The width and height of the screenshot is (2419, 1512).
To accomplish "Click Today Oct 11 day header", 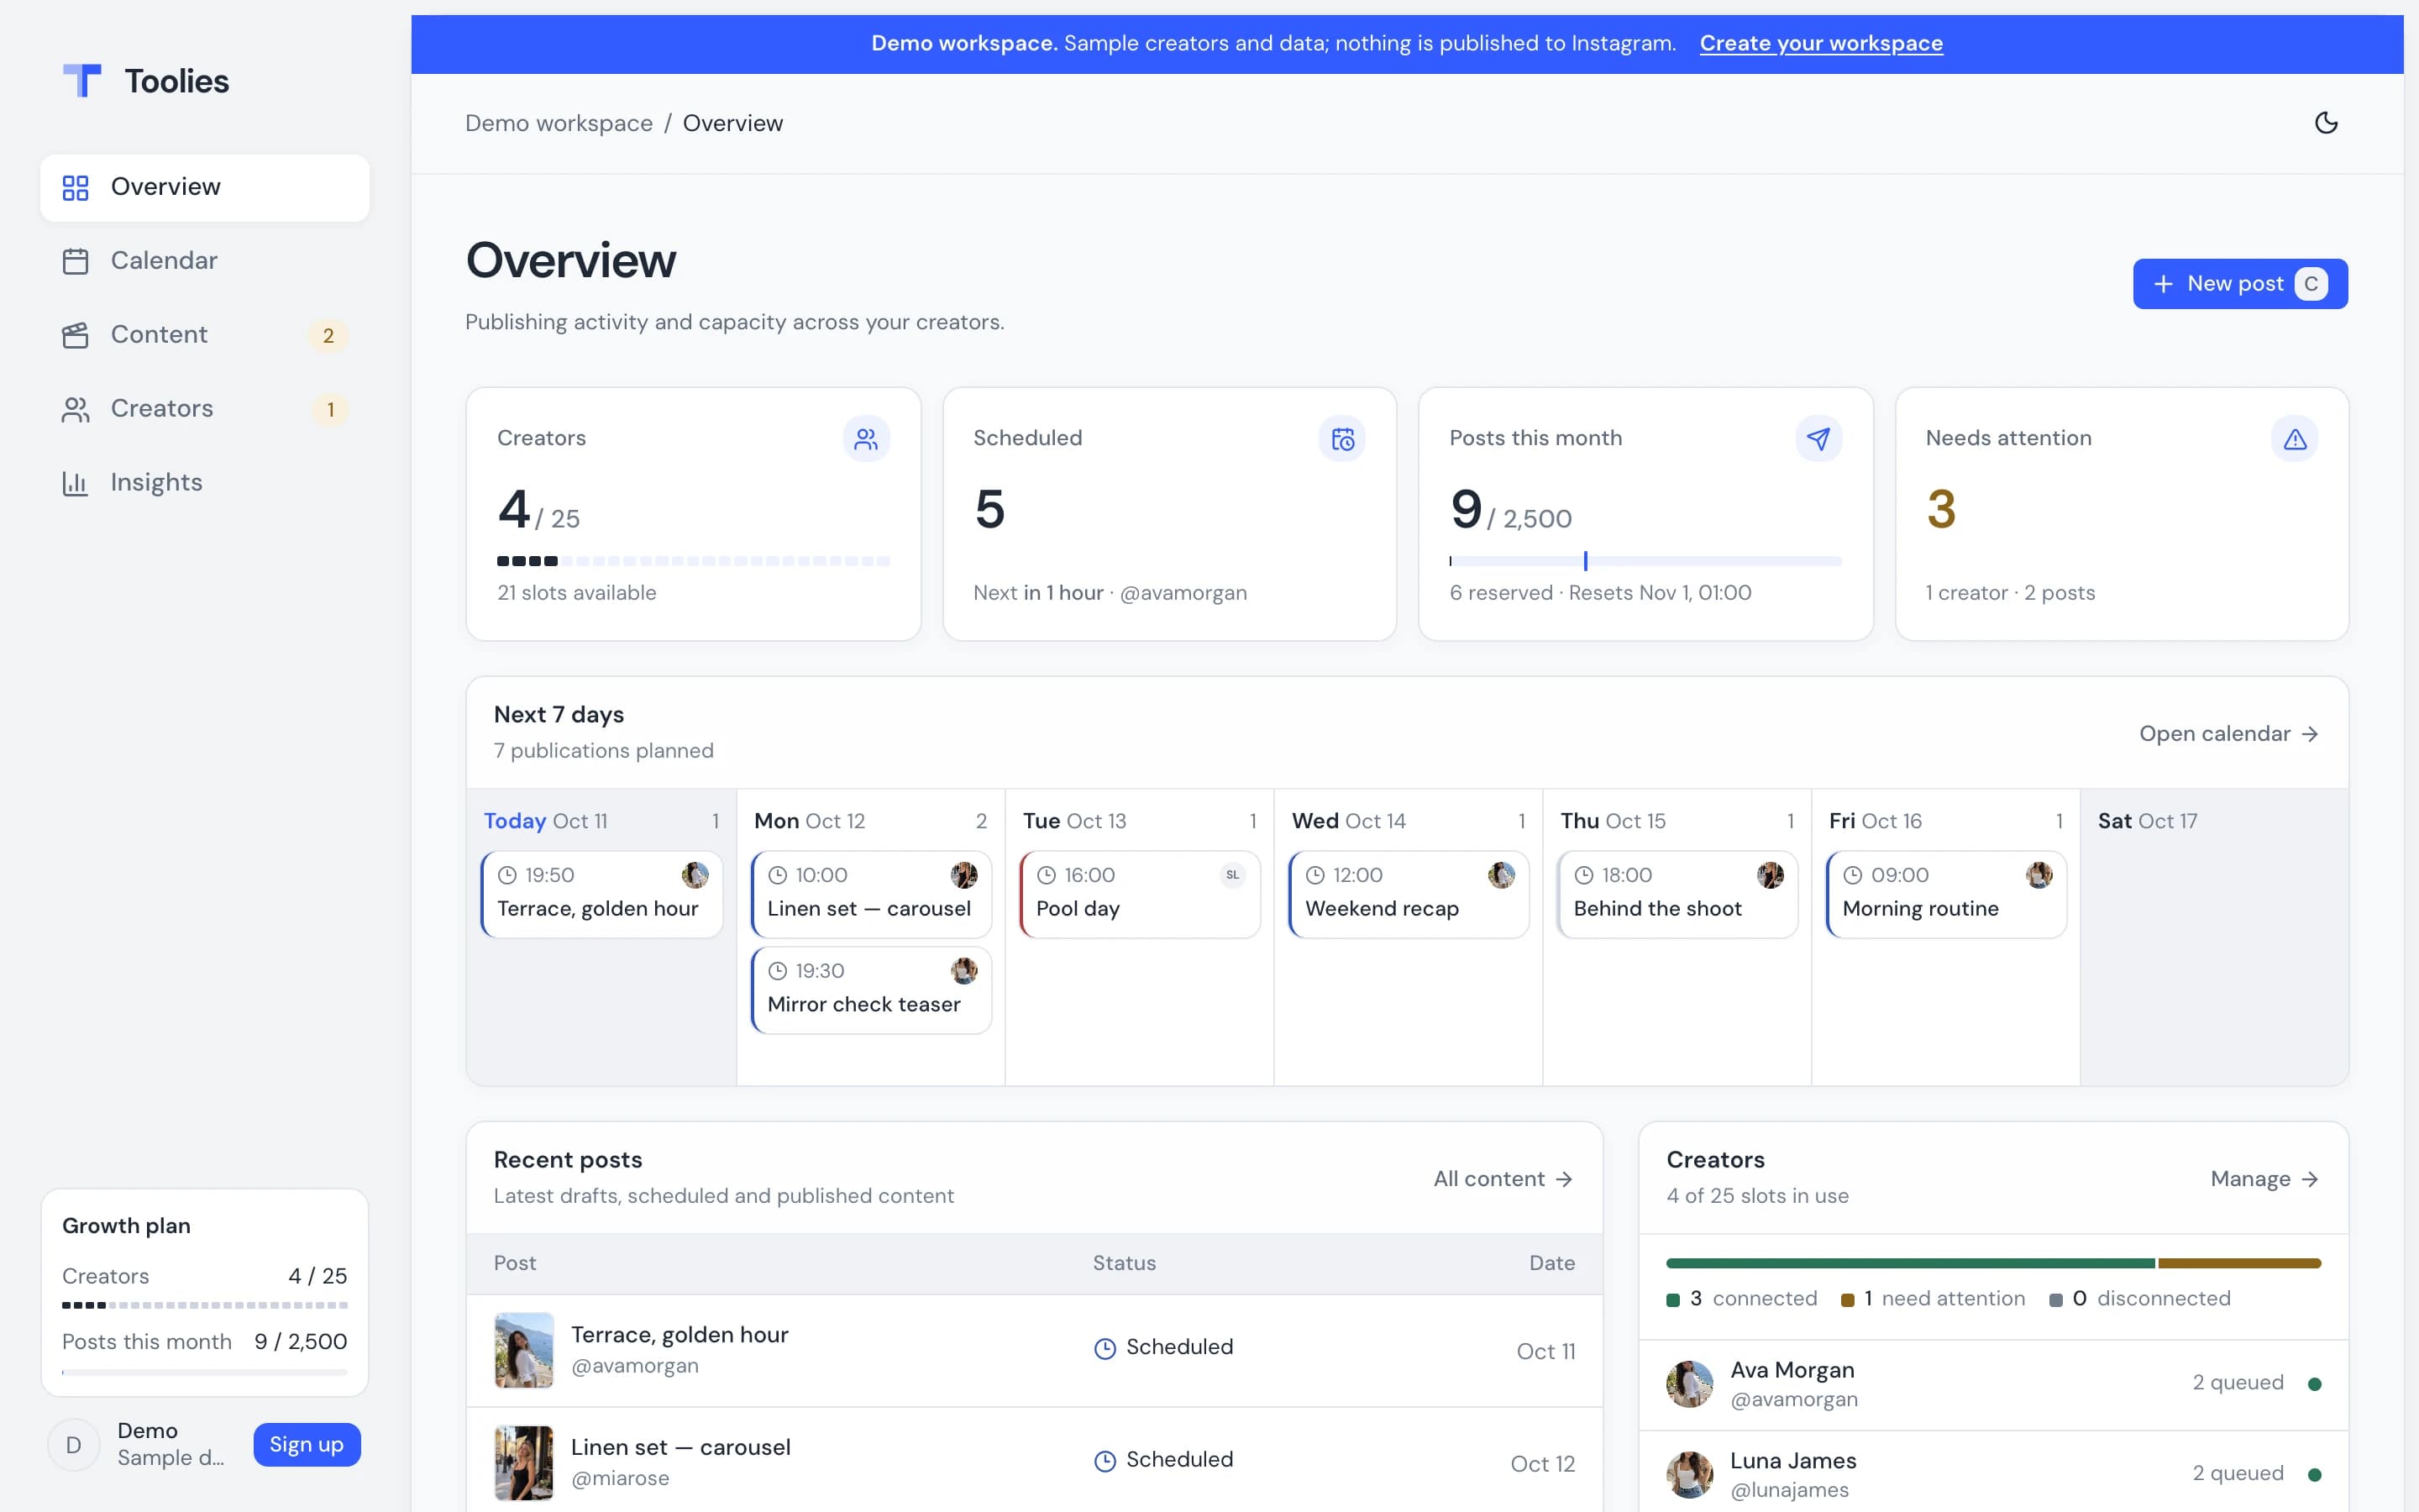I will click(546, 821).
